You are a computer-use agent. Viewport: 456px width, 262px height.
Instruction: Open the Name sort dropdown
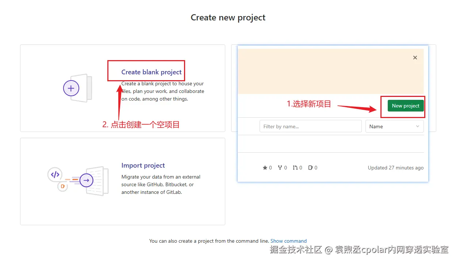(395, 126)
